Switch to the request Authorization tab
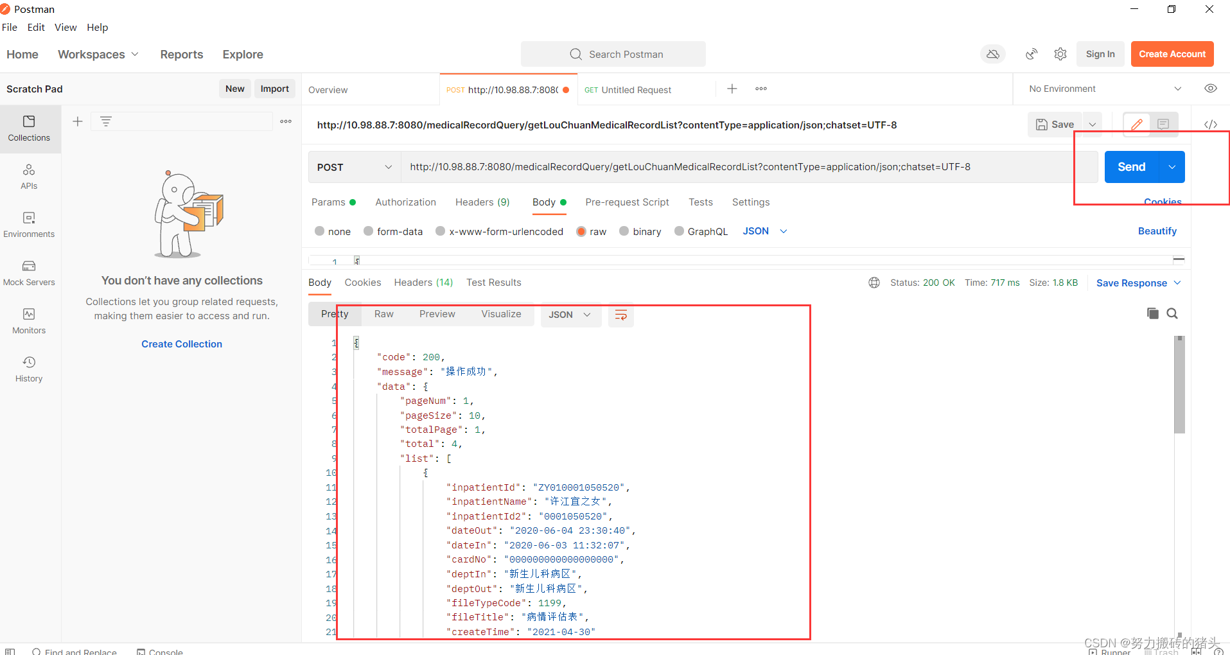Screen dimensions: 1230x655 click(x=405, y=202)
